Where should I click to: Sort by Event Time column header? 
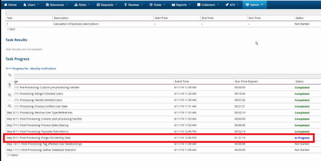tap(182, 81)
